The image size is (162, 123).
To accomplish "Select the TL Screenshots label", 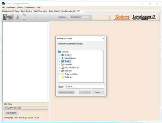I will pyautogui.click(x=71, y=74).
